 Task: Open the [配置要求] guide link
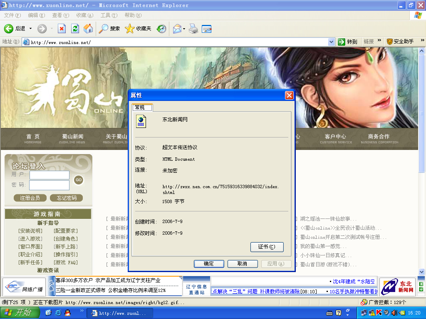coord(66,231)
